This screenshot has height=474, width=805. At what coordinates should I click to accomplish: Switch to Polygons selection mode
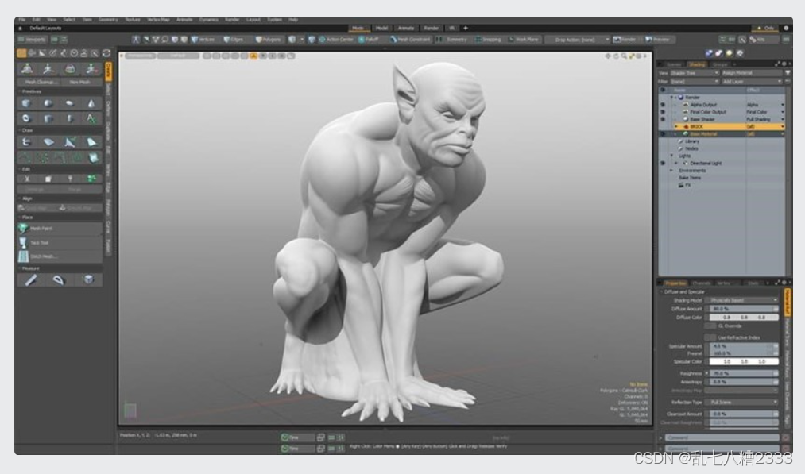point(268,39)
